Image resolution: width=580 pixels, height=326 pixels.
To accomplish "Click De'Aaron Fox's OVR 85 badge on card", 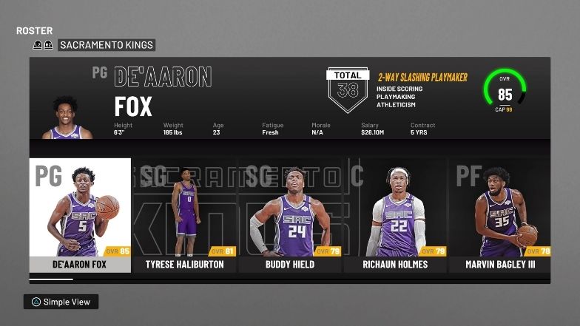I will pos(118,251).
